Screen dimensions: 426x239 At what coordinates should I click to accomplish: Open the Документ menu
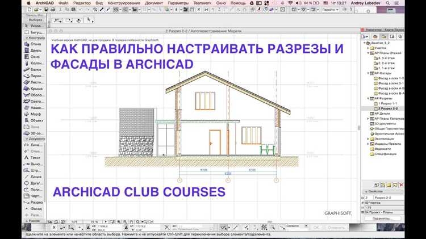pos(154,3)
